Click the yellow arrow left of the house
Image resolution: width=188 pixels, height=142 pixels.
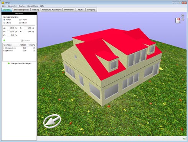point(63,70)
